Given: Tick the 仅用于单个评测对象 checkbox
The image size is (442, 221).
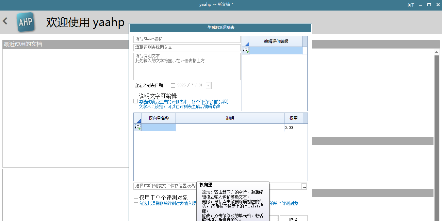Looking at the screenshot, I should point(136,200).
